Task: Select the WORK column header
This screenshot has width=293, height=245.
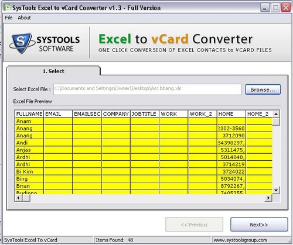Action: point(173,114)
